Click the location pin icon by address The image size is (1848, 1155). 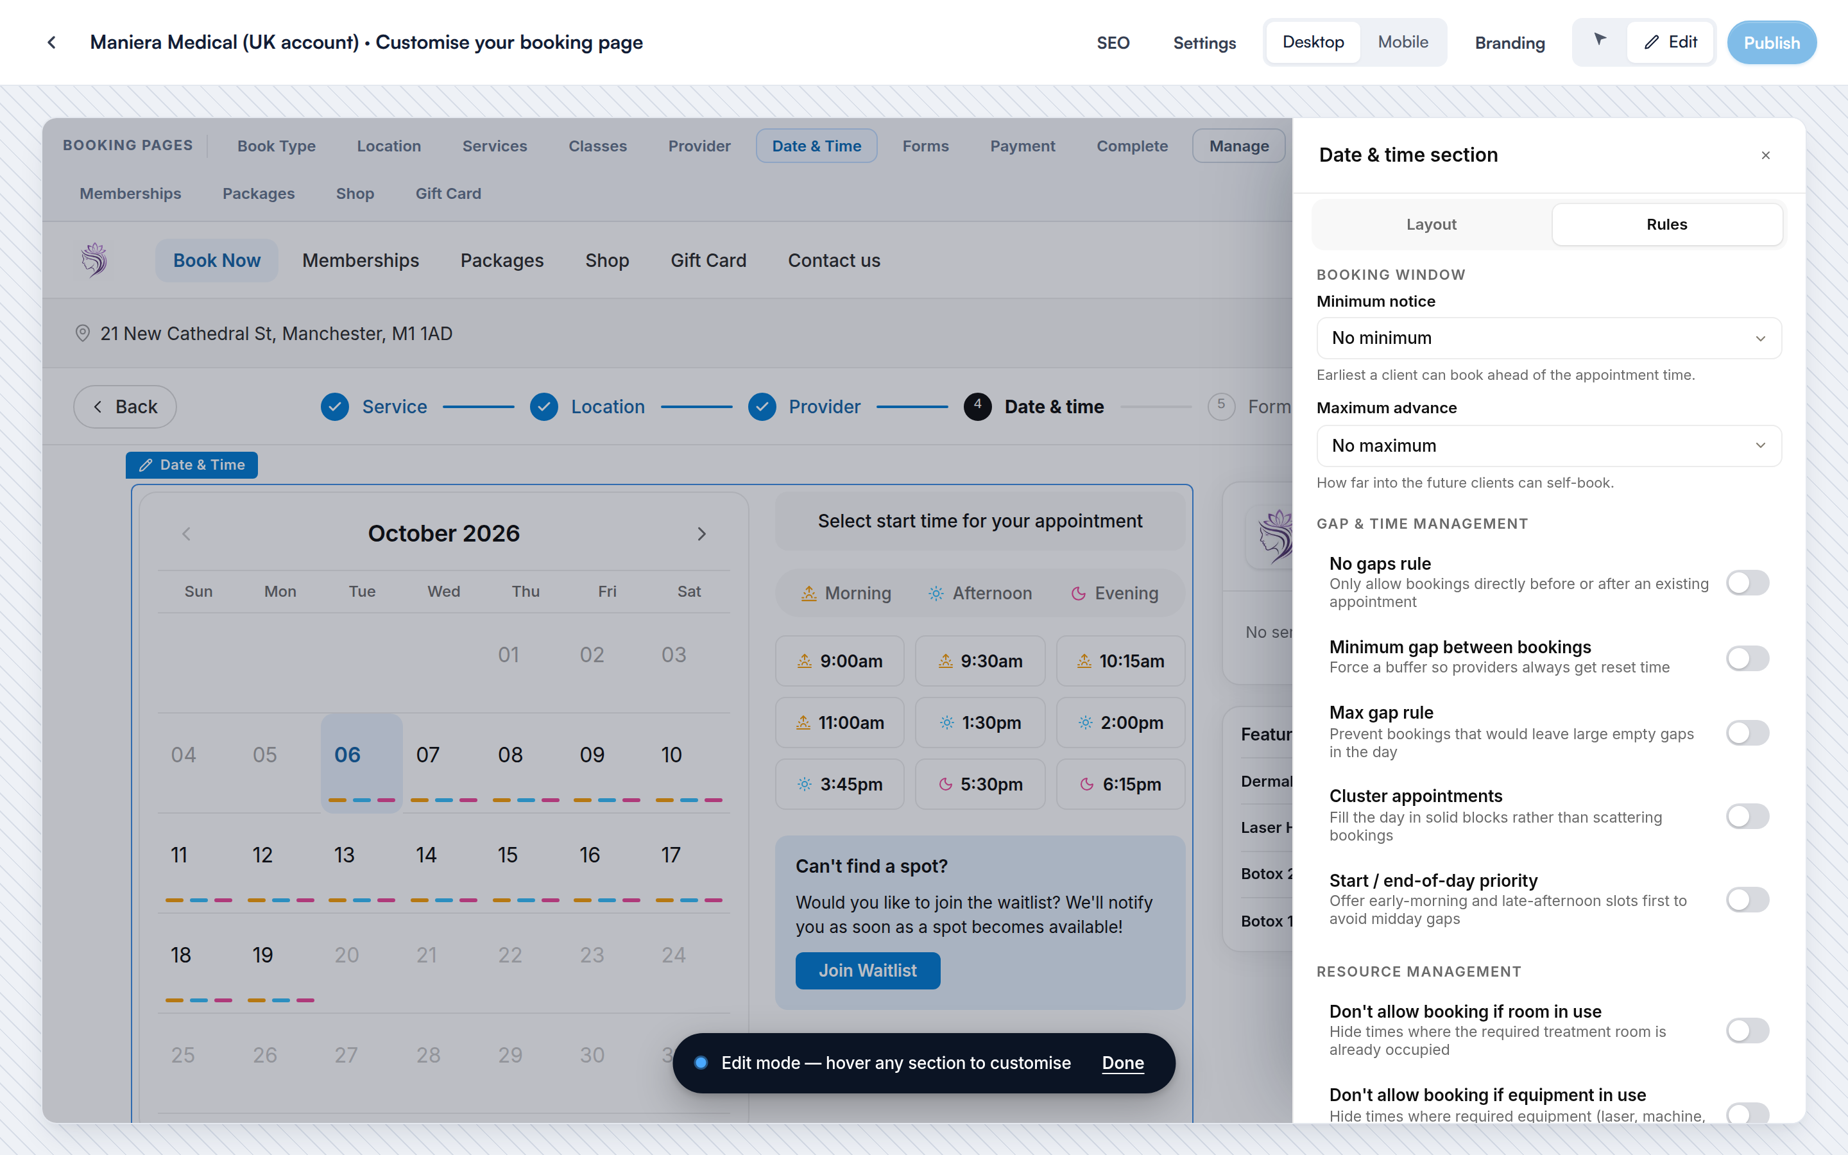[x=83, y=333]
